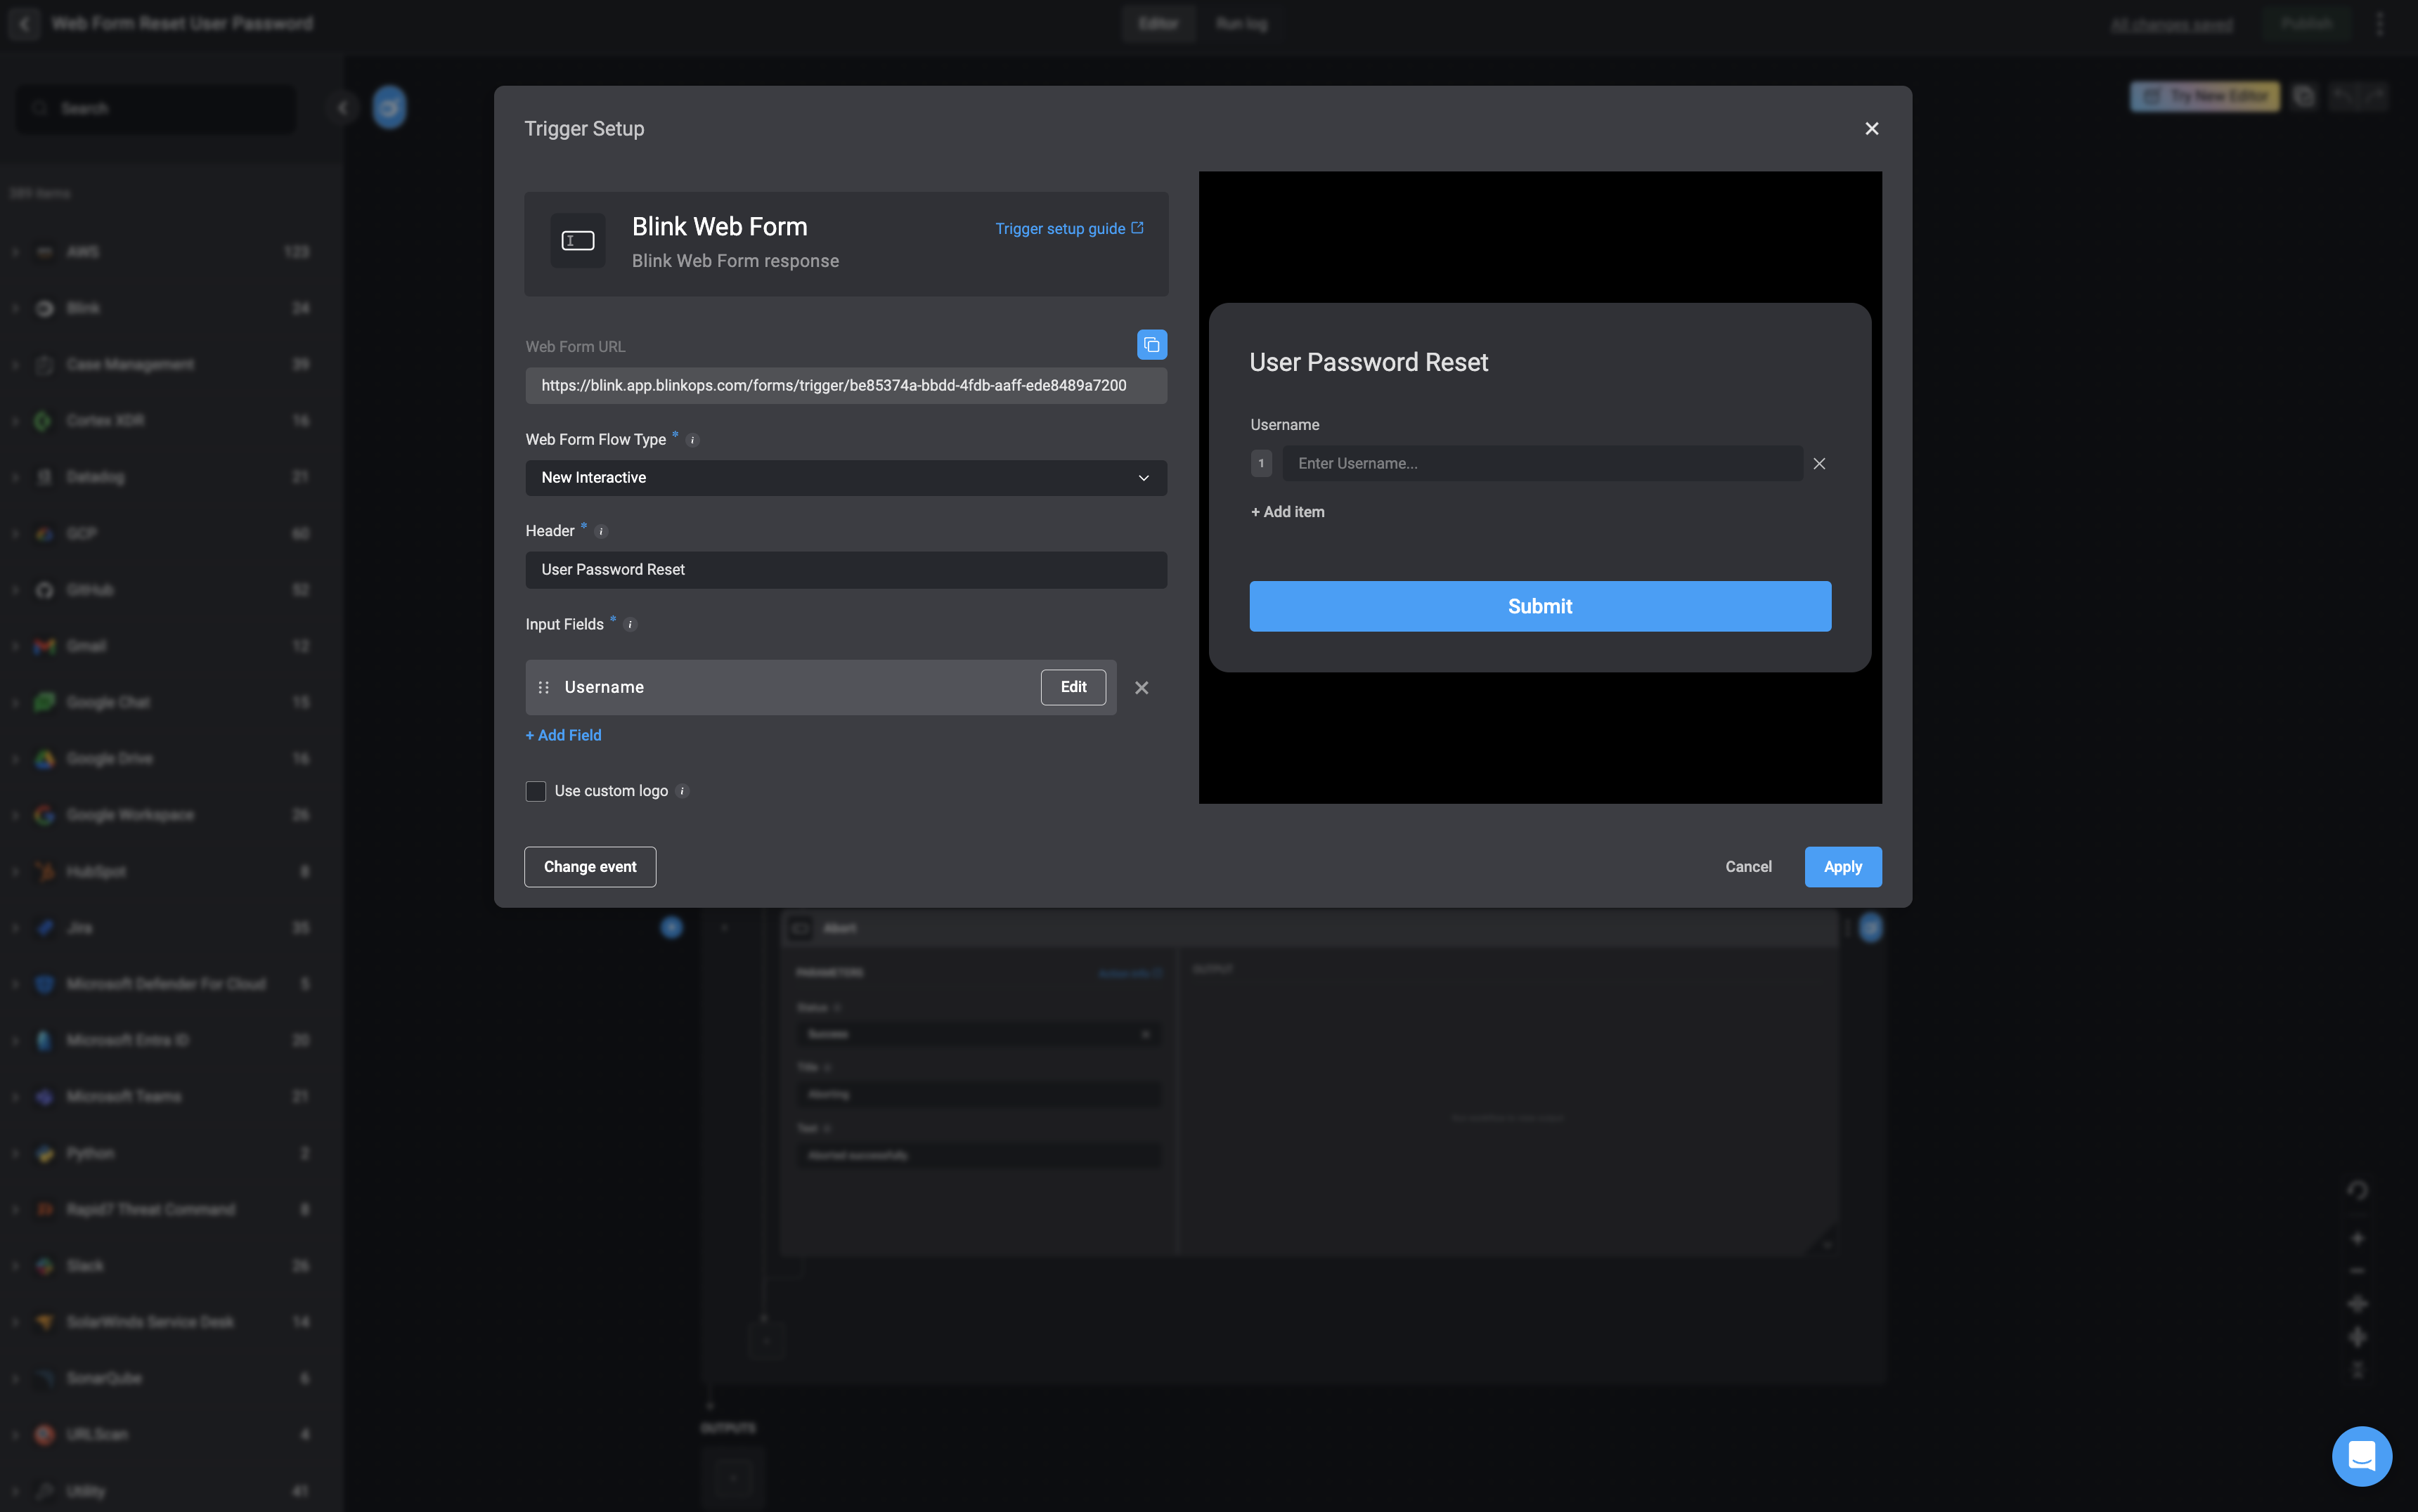
Task: Apply the trigger setup changes
Action: [x=1843, y=867]
